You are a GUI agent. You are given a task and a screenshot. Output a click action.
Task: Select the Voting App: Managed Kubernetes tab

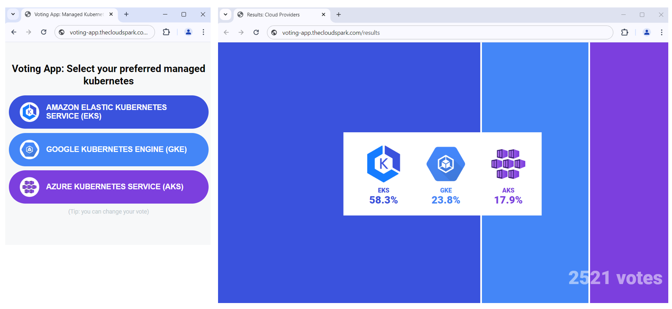[x=69, y=15]
